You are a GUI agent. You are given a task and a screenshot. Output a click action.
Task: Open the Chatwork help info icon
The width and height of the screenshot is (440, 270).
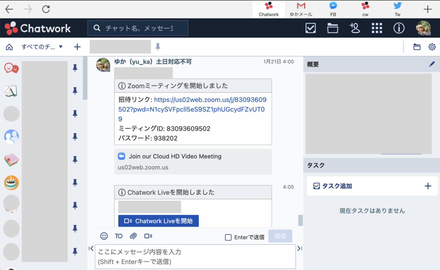click(x=399, y=28)
